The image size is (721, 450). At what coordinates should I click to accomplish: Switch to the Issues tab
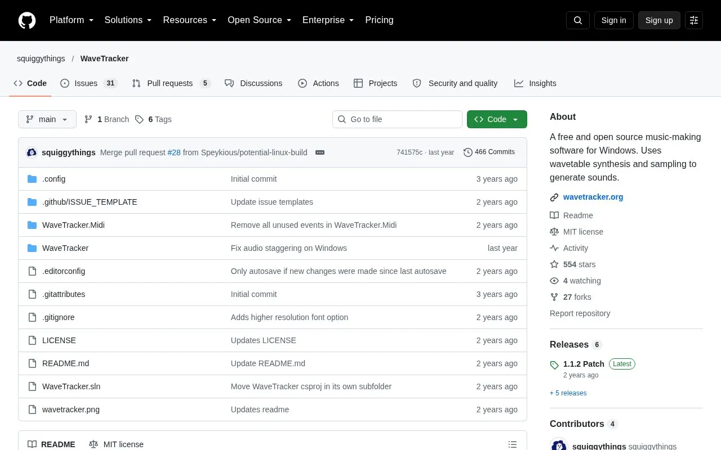point(88,83)
